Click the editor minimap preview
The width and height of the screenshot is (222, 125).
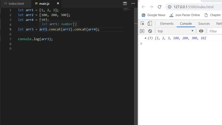point(127,9)
